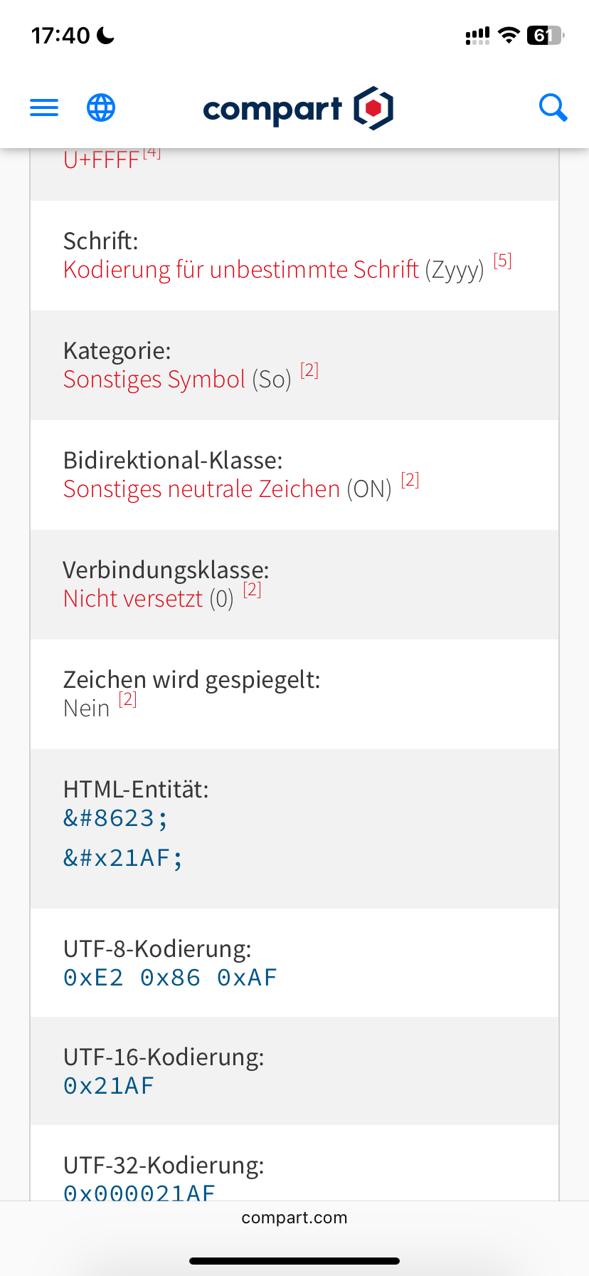589x1276 pixels.
Task: Open the U+FFFF code point link
Action: click(x=101, y=161)
